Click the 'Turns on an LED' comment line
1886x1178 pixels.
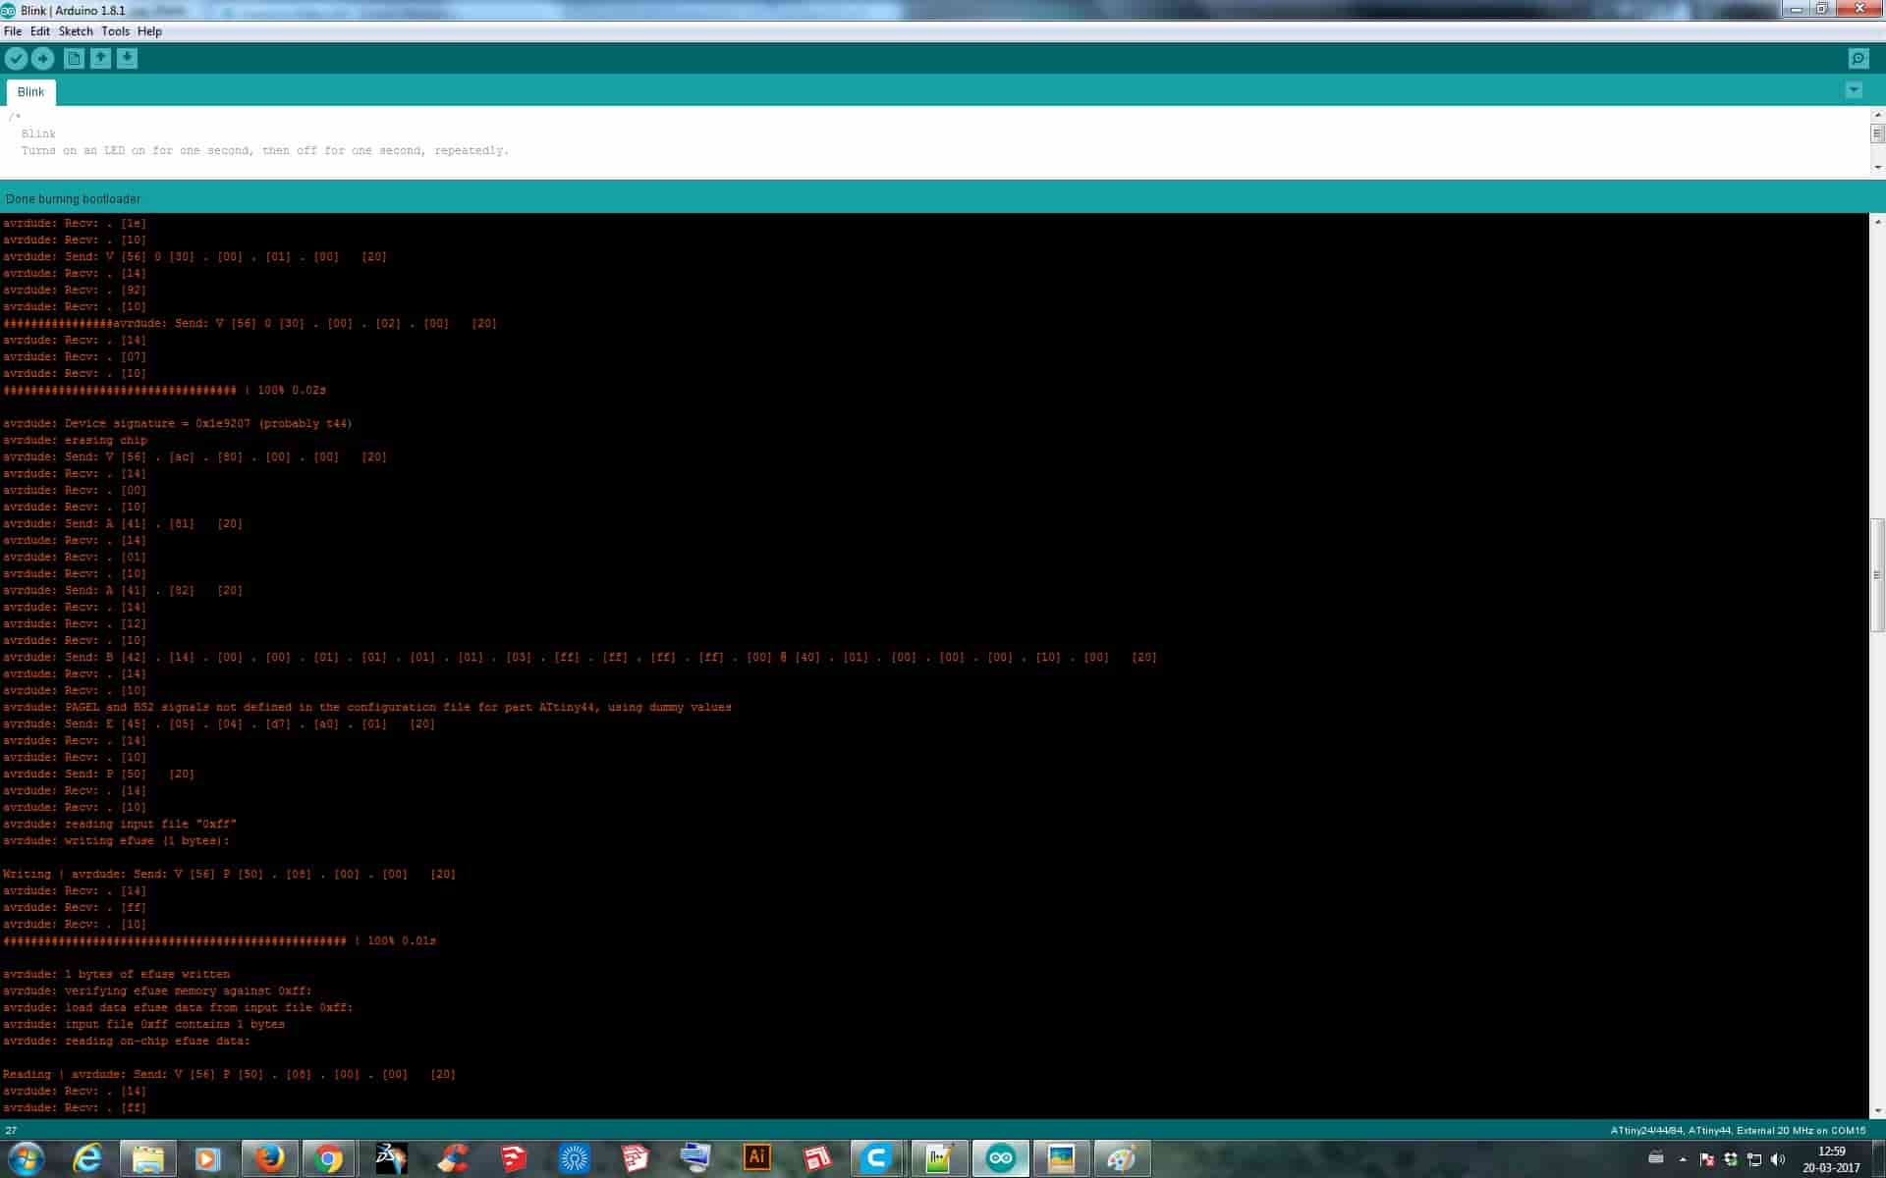[265, 151]
